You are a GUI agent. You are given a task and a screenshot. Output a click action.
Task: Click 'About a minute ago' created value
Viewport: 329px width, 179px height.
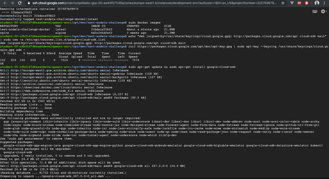[143, 30]
